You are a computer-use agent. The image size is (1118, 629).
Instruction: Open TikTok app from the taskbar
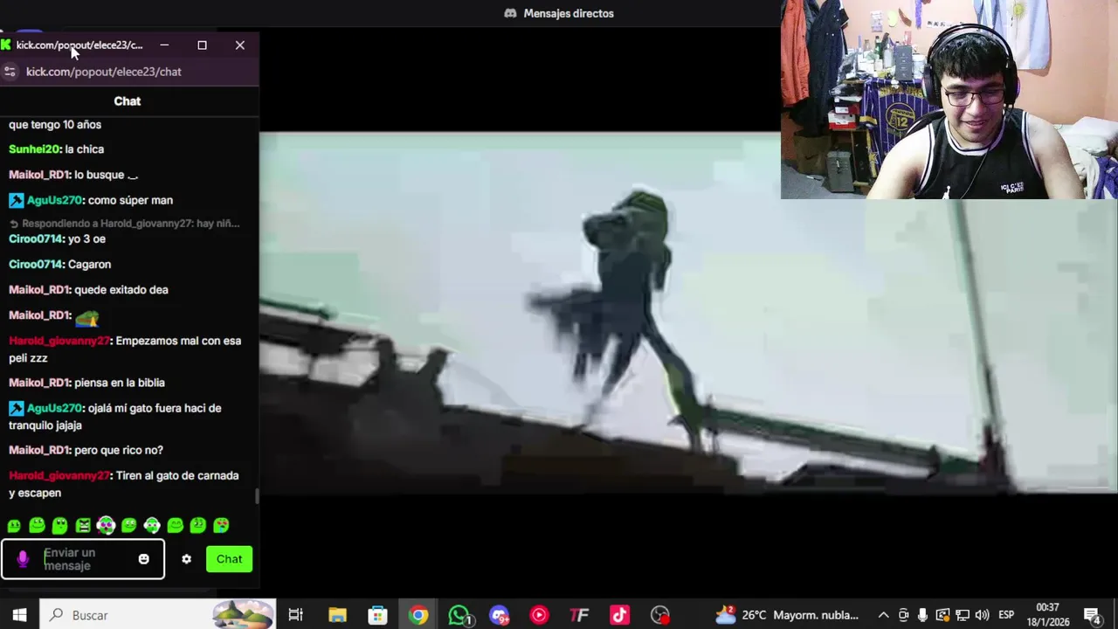[x=619, y=615]
